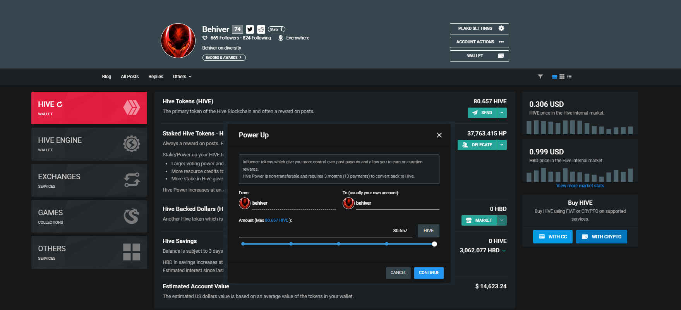Click View more market stats link
Screen dimensions: 681x310
click(580, 186)
